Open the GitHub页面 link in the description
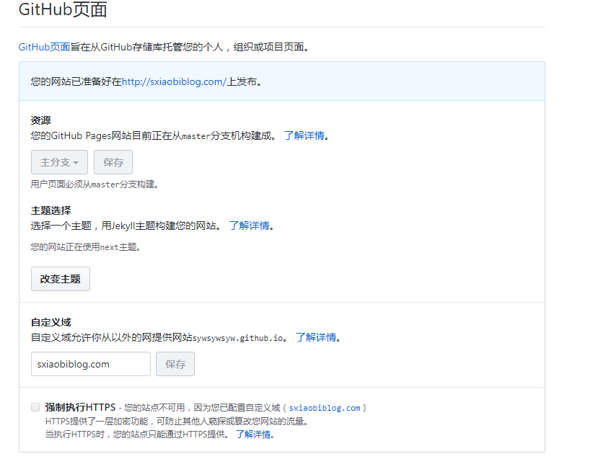The image size is (611, 472). tap(45, 47)
